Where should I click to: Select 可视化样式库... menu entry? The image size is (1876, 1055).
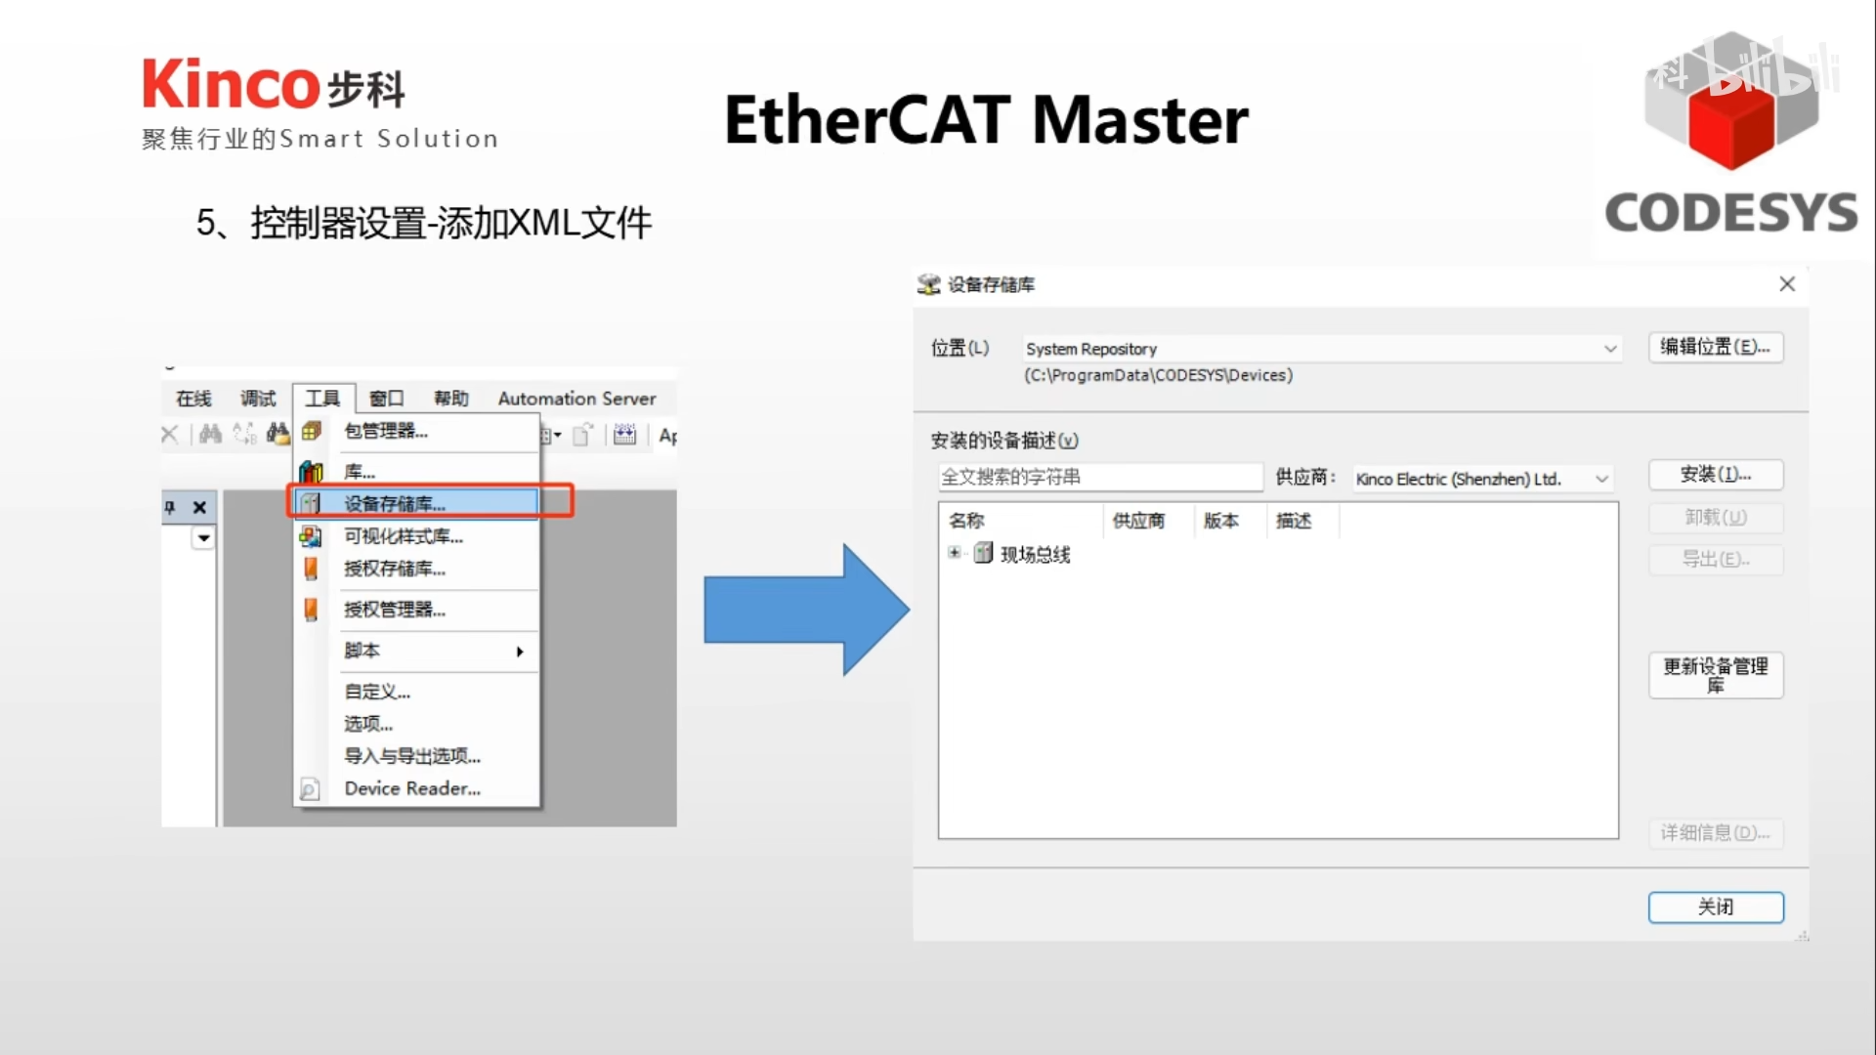417,536
